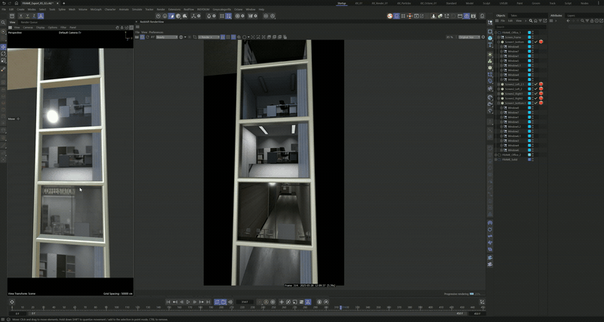Click the refresh icon in Redshift RenderView
The width and height of the screenshot is (604, 322).
click(147, 37)
